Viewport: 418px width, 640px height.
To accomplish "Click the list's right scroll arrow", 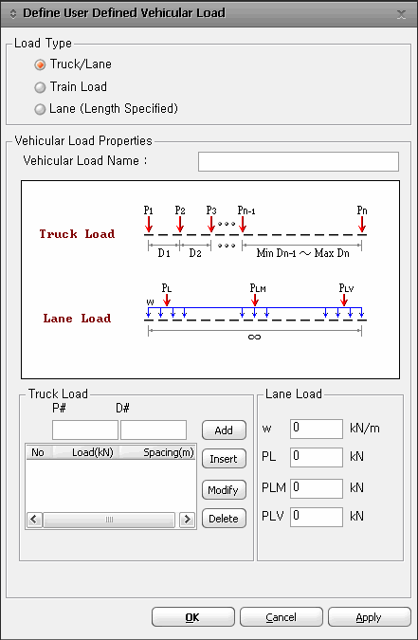I will 187,520.
